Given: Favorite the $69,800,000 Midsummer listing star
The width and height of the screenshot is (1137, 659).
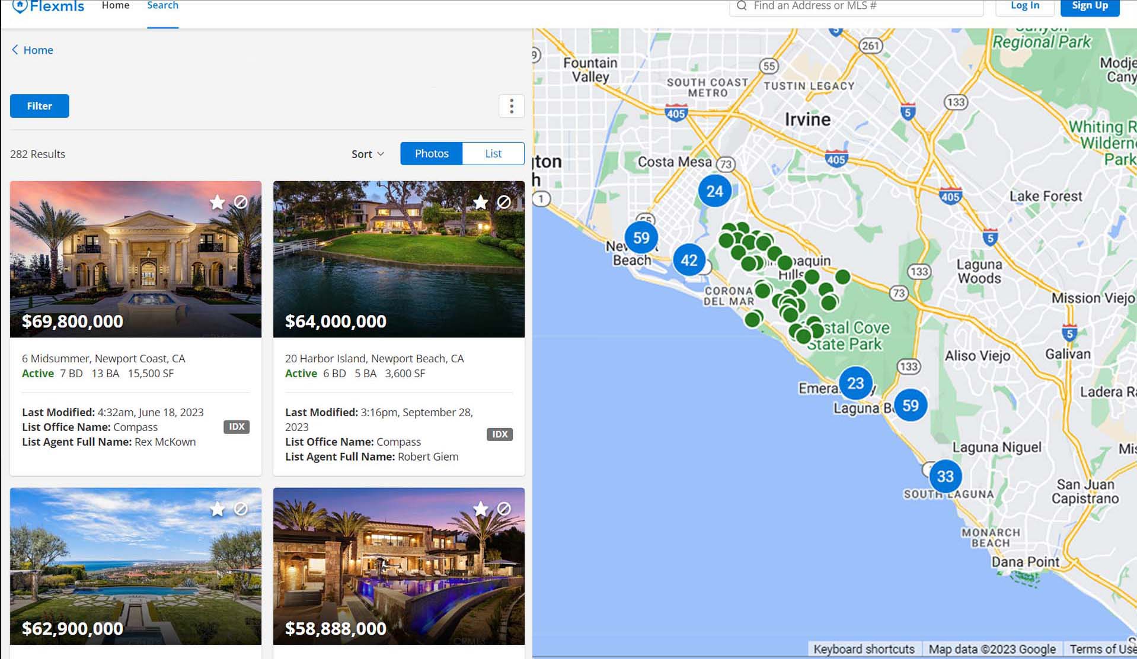Looking at the screenshot, I should pyautogui.click(x=217, y=202).
